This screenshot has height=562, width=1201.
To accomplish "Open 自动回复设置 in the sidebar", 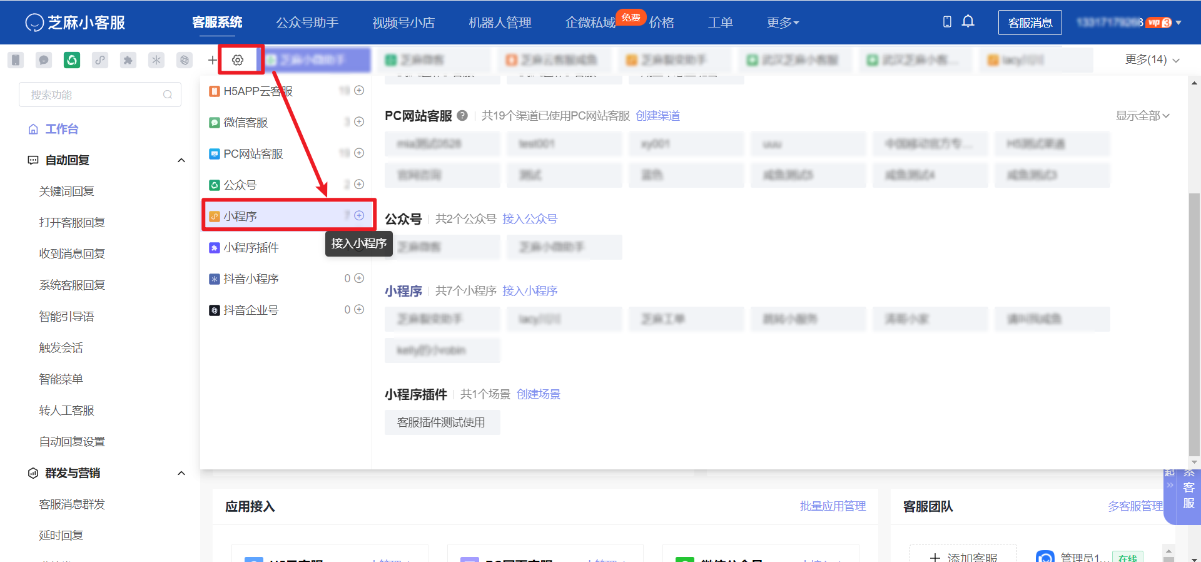I will point(72,442).
